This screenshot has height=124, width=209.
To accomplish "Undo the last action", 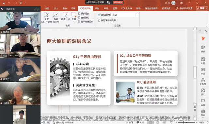I will pos(9,3).
